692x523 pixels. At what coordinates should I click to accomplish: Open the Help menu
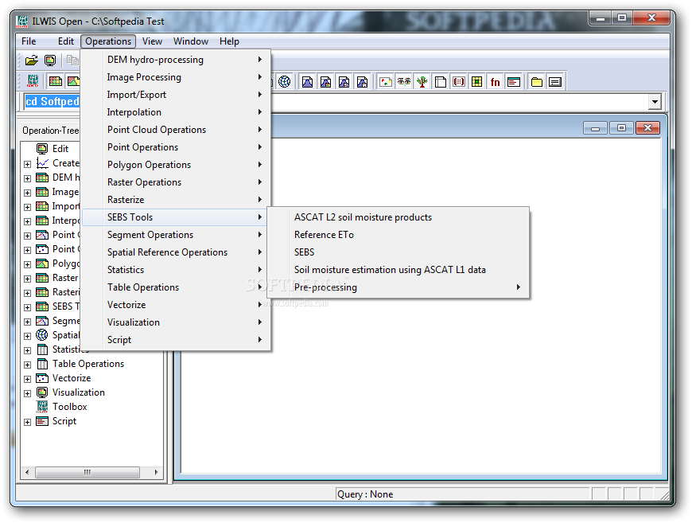(x=229, y=41)
